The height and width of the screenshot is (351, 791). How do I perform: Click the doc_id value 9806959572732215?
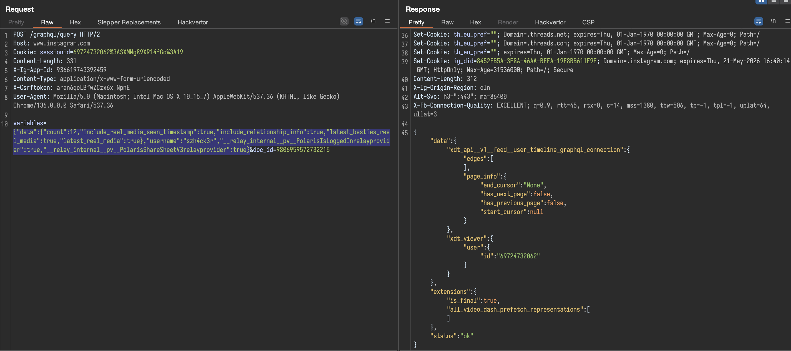point(303,150)
